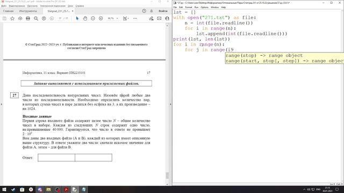Zoom out of the PDF page
The width and height of the screenshot is (344, 193).
(x=93, y=19)
